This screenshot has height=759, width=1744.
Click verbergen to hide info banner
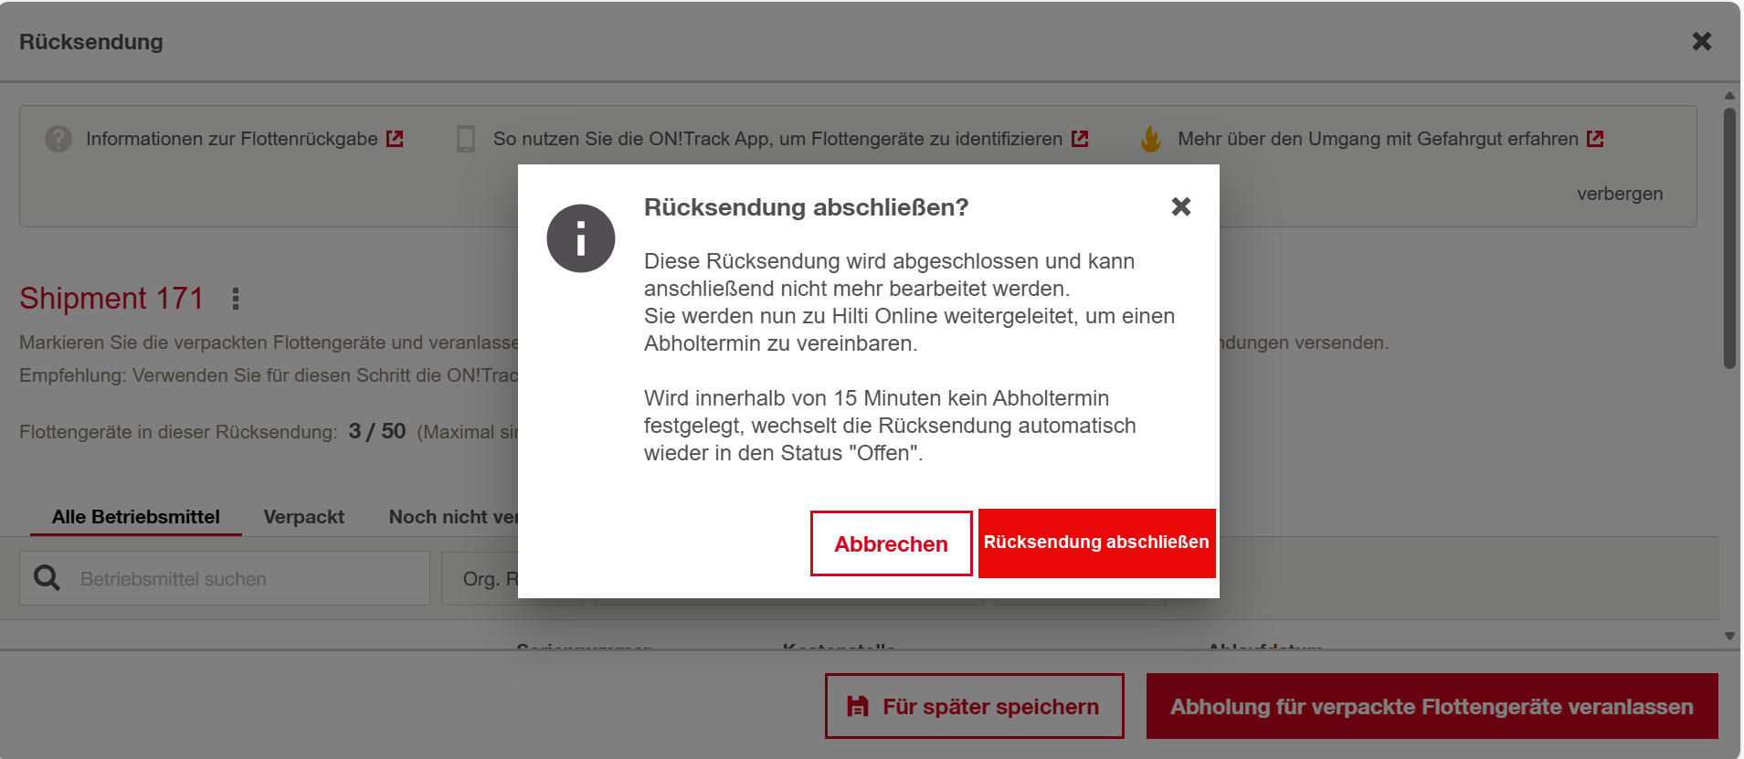(1619, 194)
